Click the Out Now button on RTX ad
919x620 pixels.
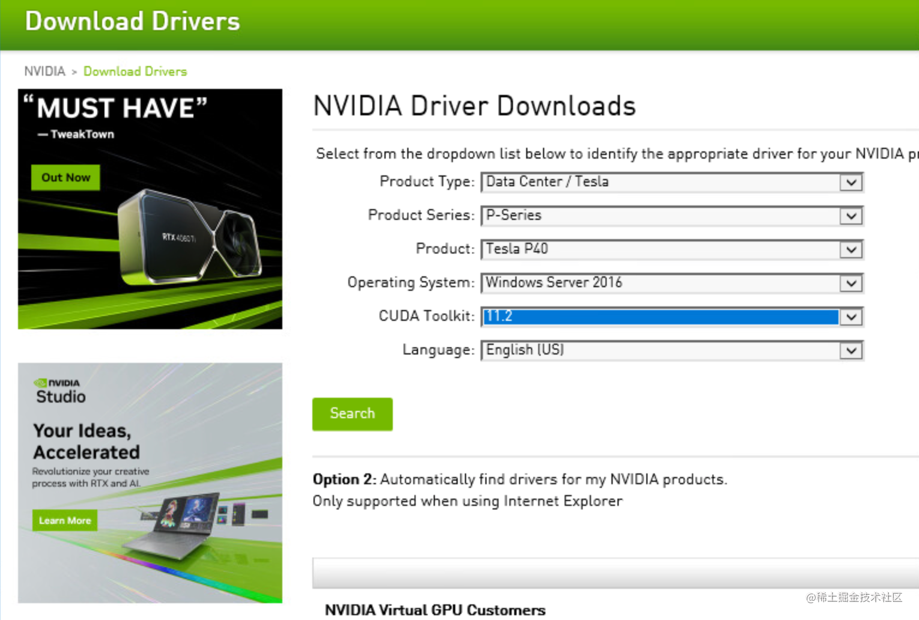click(65, 178)
